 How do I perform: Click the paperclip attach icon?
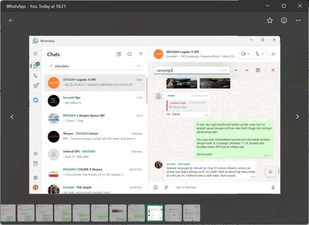click(x=166, y=187)
